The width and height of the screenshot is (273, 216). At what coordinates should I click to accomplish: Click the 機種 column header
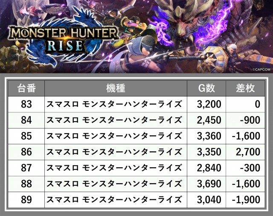pos(116,88)
